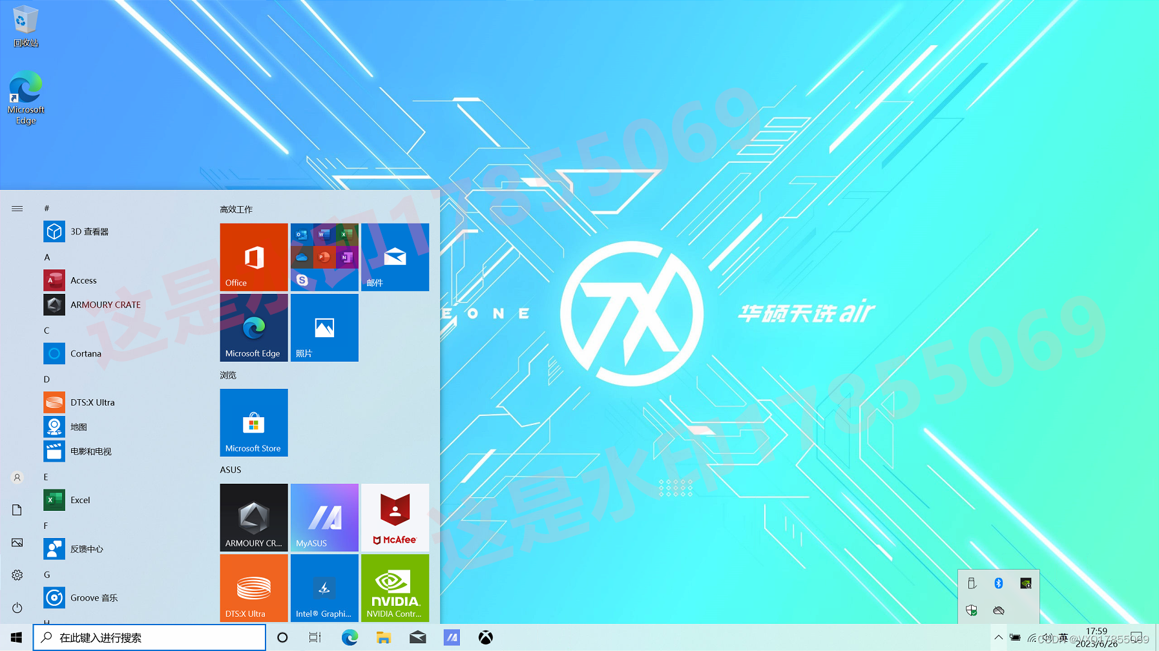The height and width of the screenshot is (651, 1159).
Task: Click the '#' letter header in app list
Action: [x=47, y=208]
